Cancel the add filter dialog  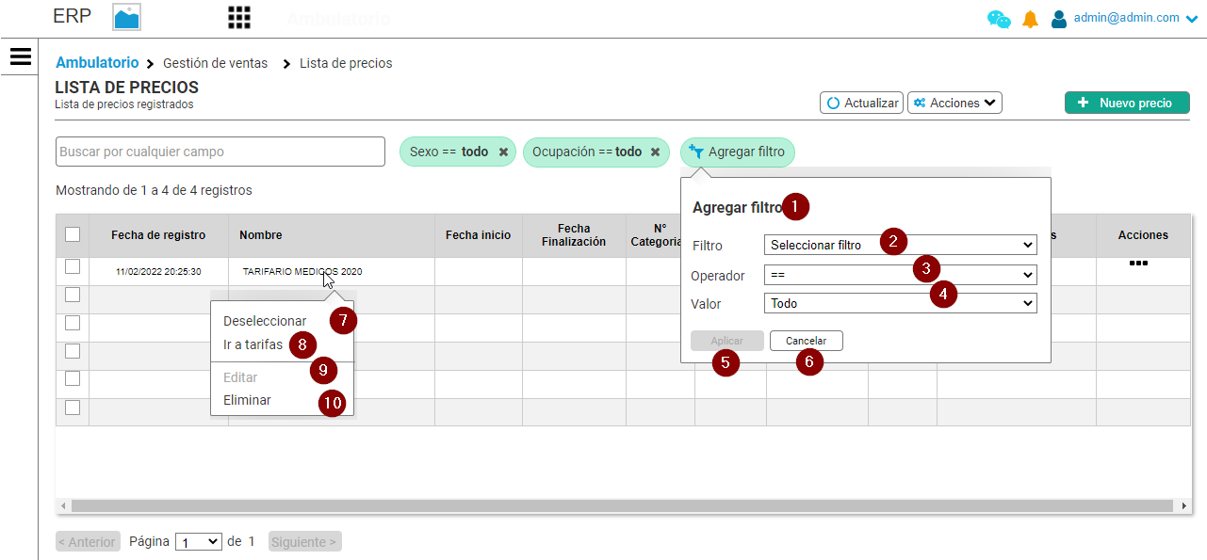point(806,341)
